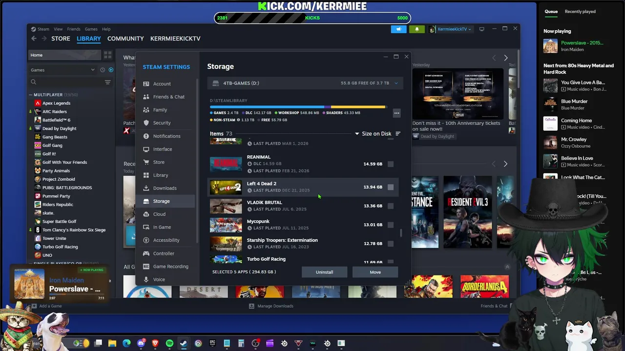Screen dimensions: 625x351
Task: Tick the checkbox for REANIMAL
Action: pos(391,164)
